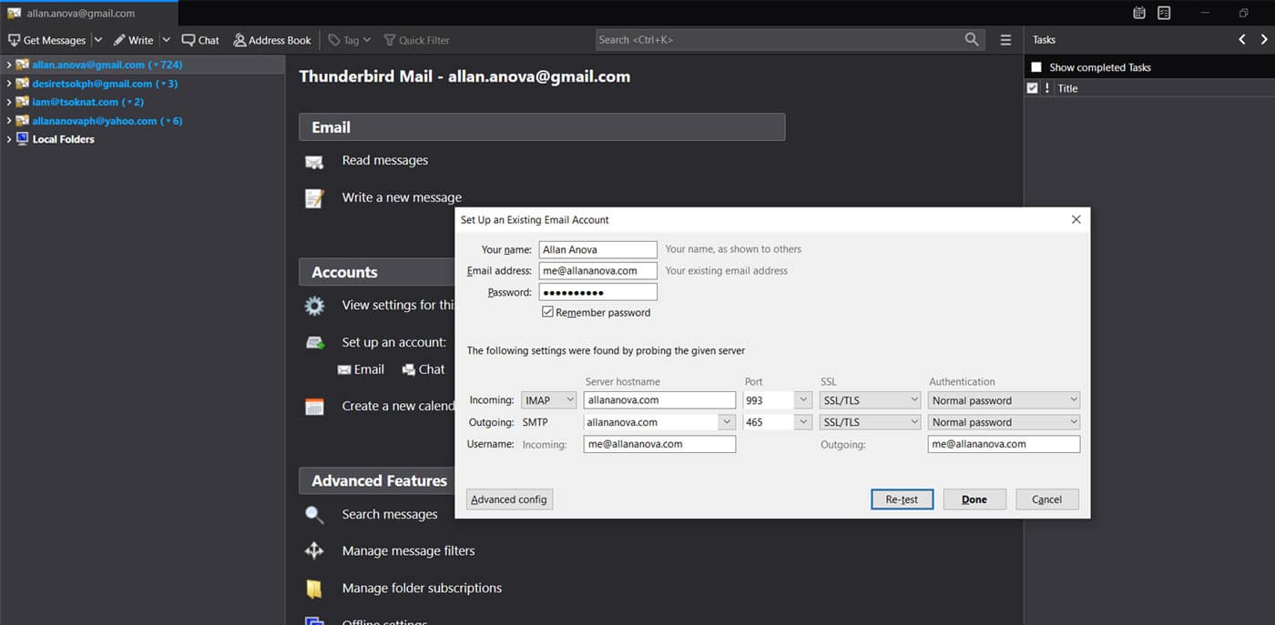Toggle the Quick Filter button
1275x625 pixels.
tap(416, 40)
